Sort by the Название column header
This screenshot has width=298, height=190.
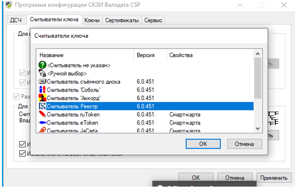85,55
